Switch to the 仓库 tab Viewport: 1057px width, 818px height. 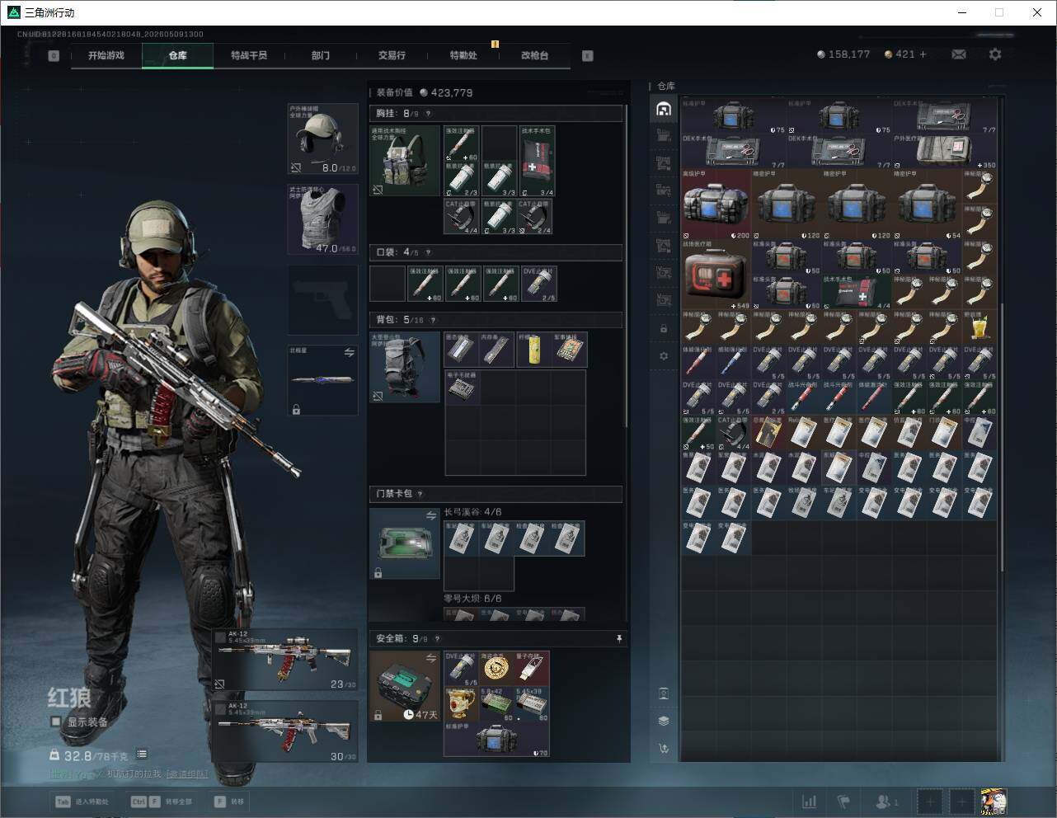177,55
